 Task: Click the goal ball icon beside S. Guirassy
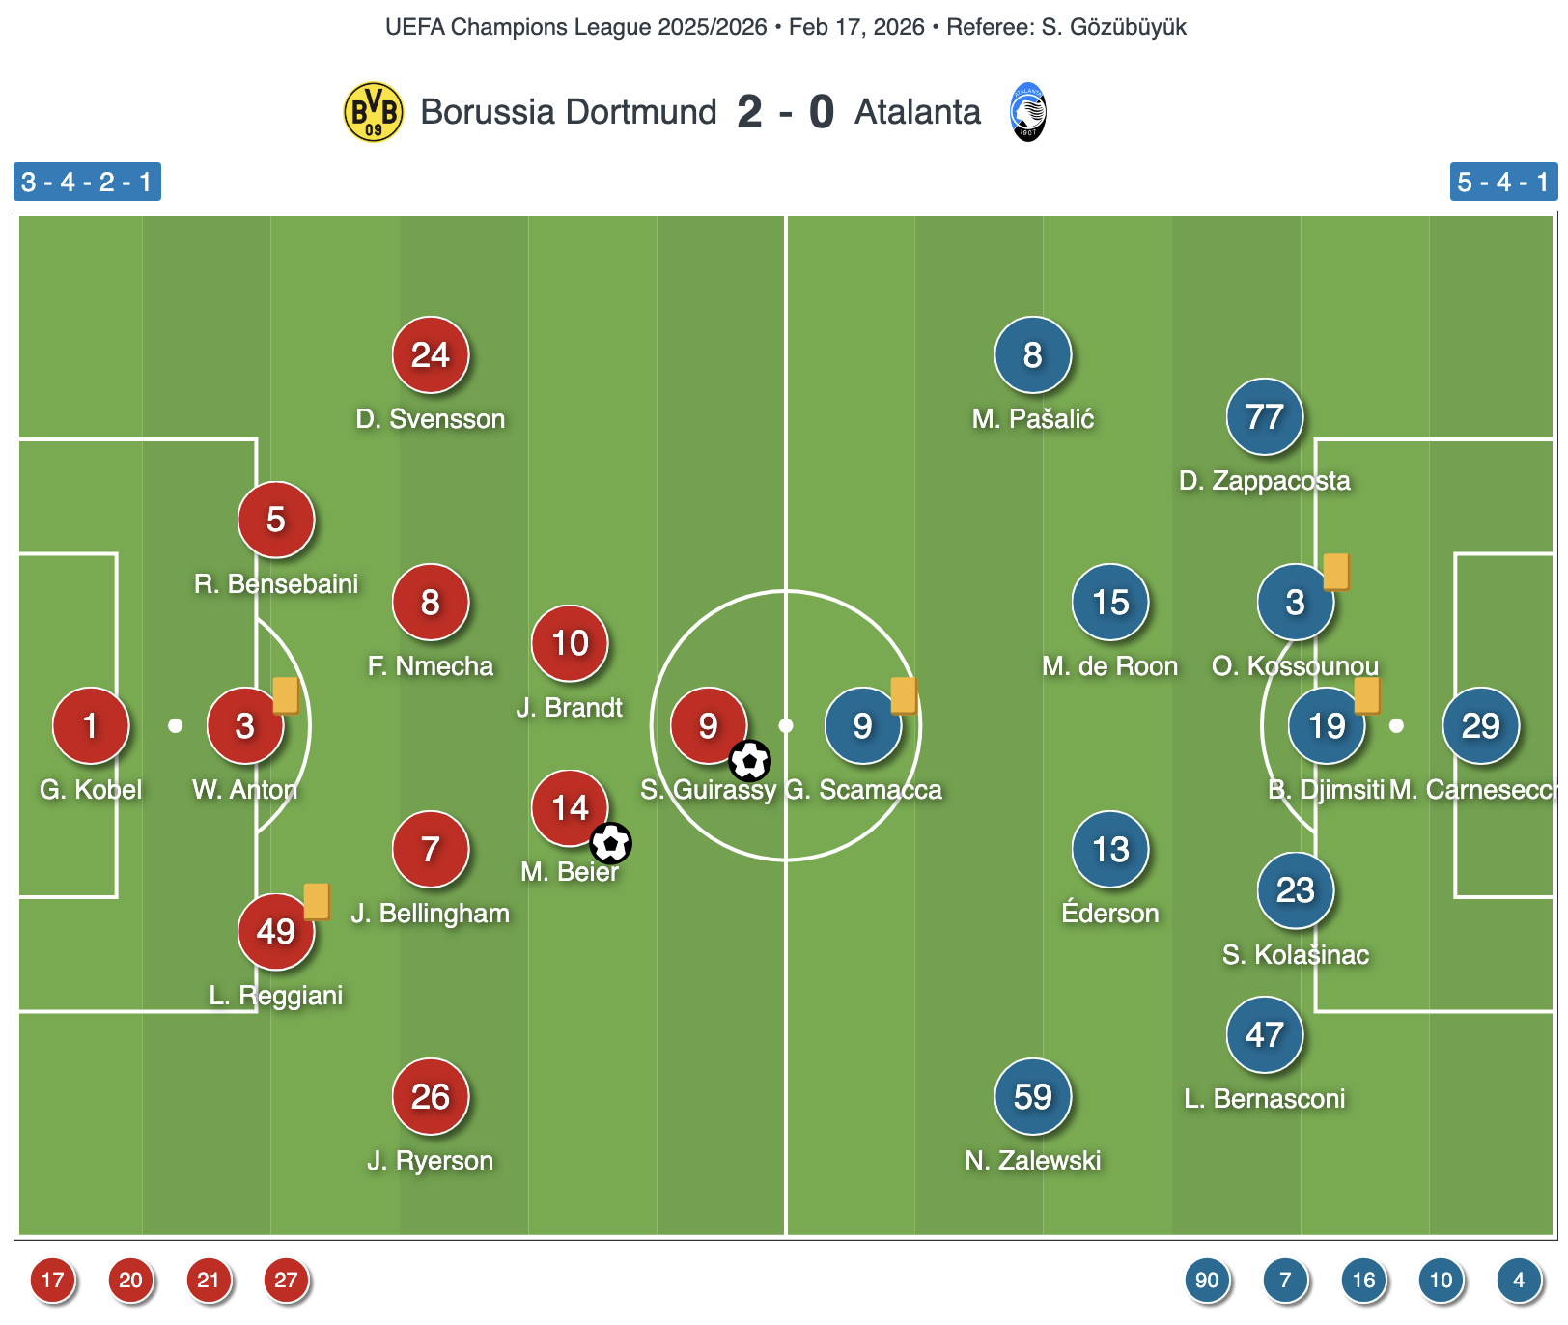(750, 761)
